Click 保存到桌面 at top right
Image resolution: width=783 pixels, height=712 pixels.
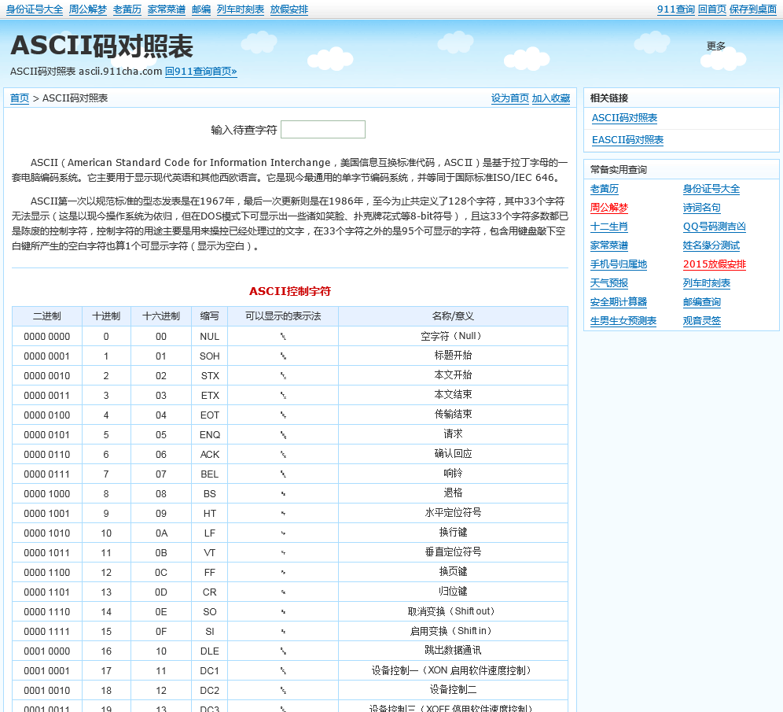(x=752, y=9)
